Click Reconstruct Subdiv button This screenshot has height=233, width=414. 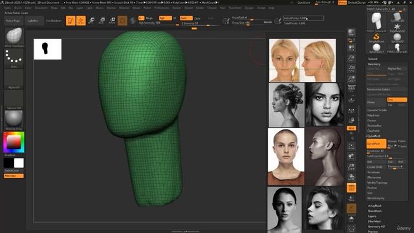[x=387, y=89]
